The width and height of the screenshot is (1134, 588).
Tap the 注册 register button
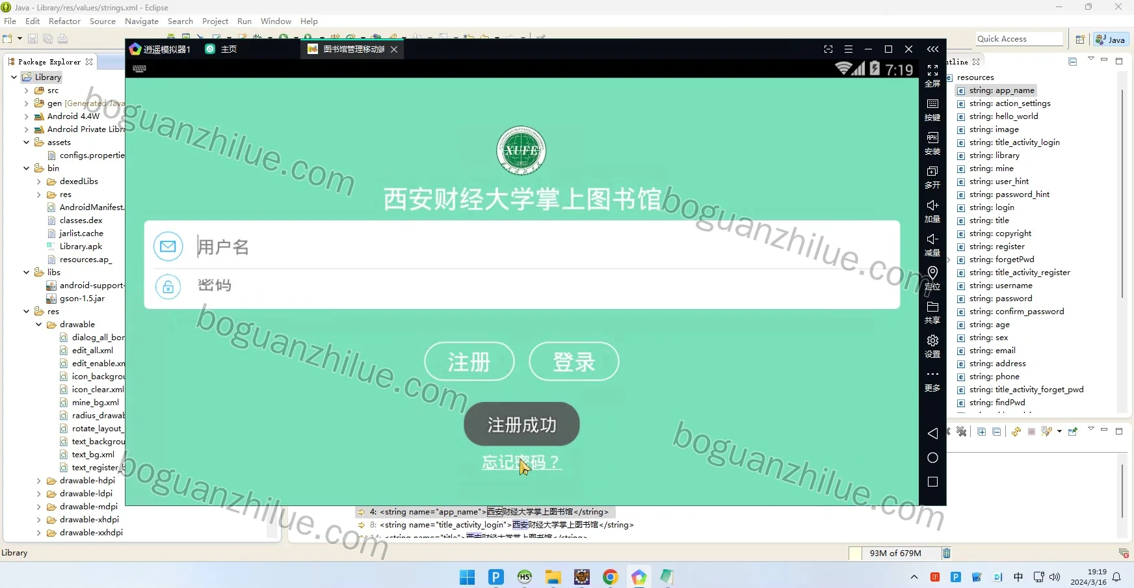coord(469,362)
